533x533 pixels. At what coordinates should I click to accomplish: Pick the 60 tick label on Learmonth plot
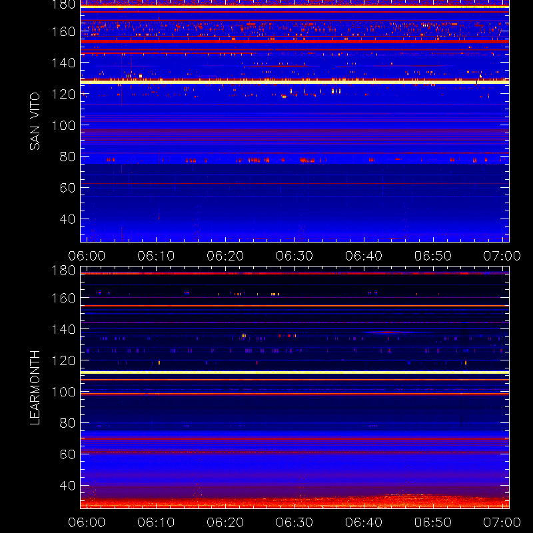[67, 454]
